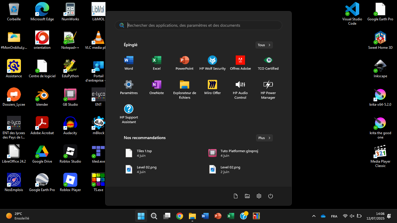
Task: Show hidden system tray icons chevron
Action: [314, 216]
